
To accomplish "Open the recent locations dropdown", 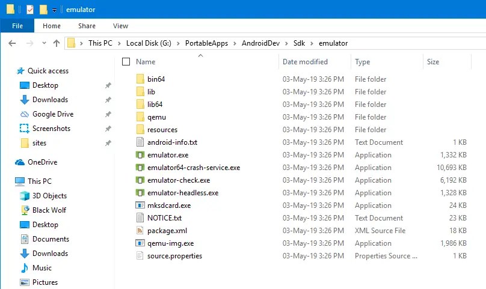I will (44, 43).
